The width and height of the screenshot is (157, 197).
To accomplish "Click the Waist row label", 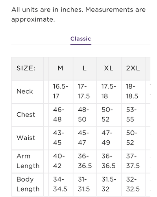I will coord(28,138).
